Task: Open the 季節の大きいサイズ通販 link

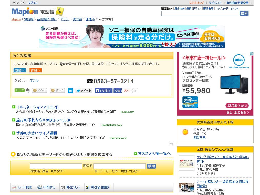Action: (x=37, y=133)
